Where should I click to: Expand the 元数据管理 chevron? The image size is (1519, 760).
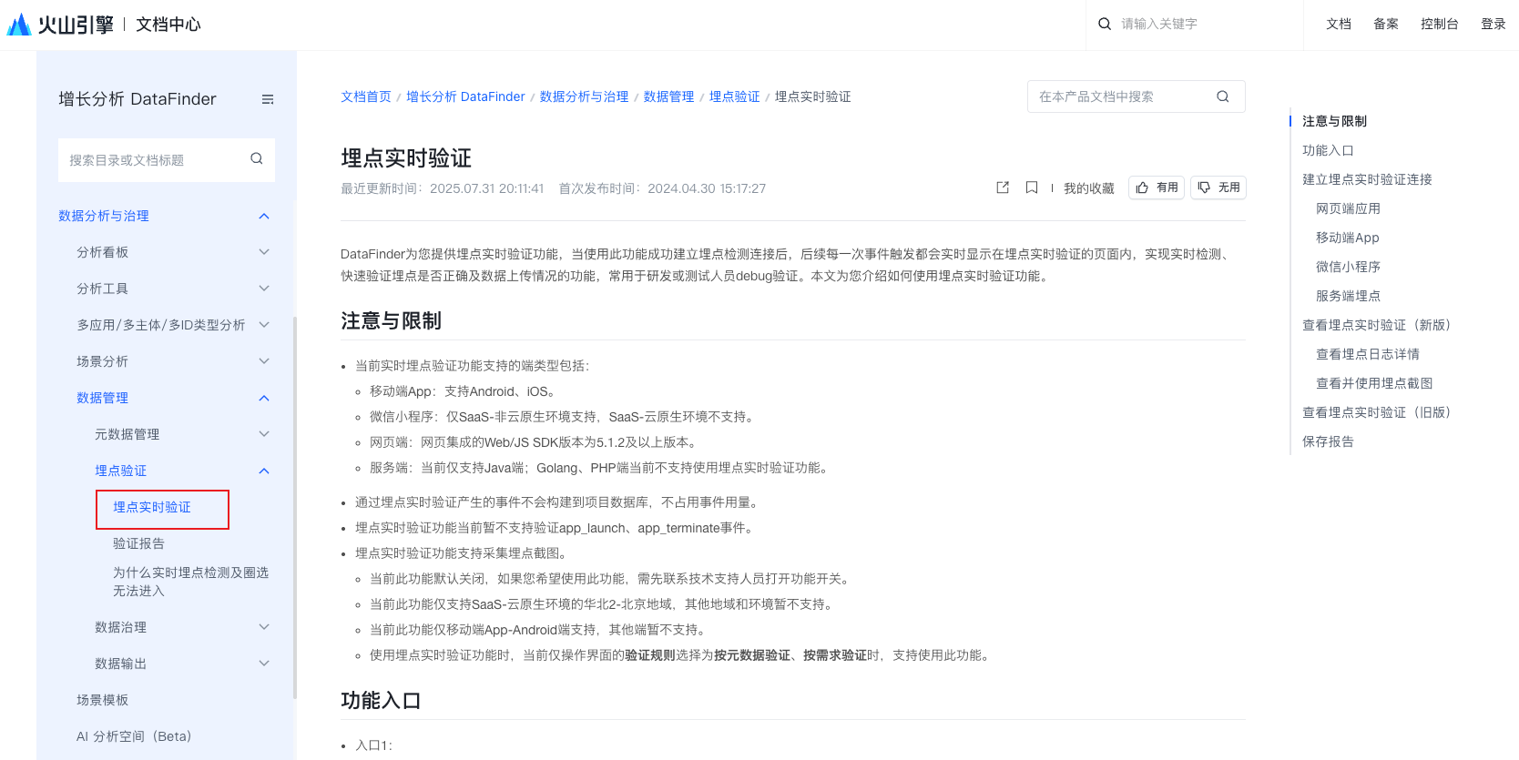pos(264,434)
